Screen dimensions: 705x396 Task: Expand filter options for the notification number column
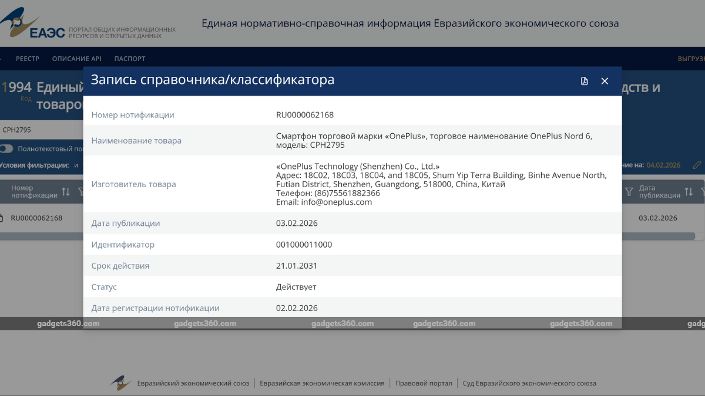click(x=80, y=192)
